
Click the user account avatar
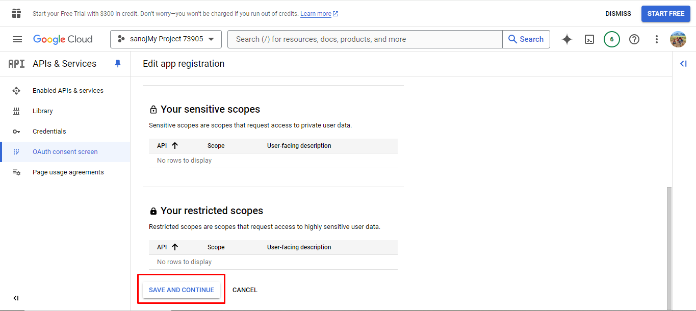pyautogui.click(x=678, y=39)
